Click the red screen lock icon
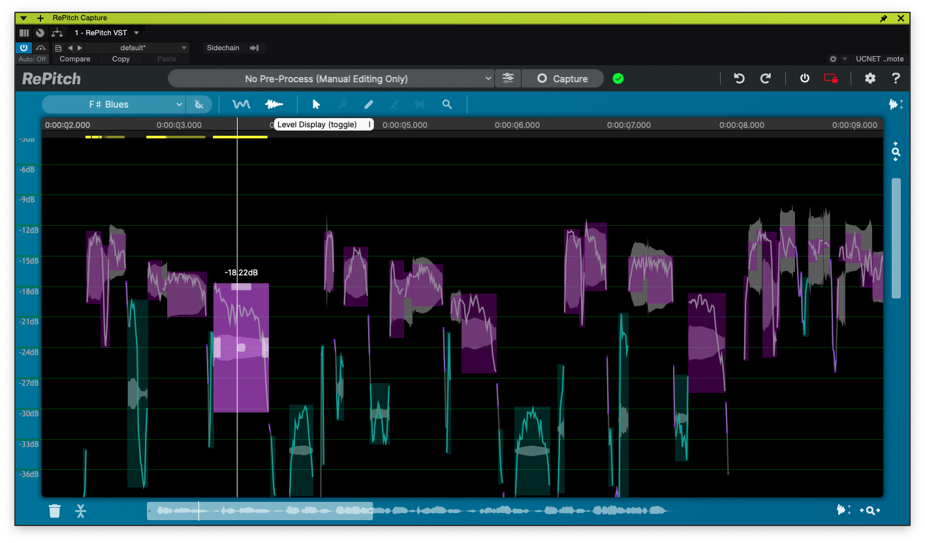Screen dimensions: 925x543 831,78
